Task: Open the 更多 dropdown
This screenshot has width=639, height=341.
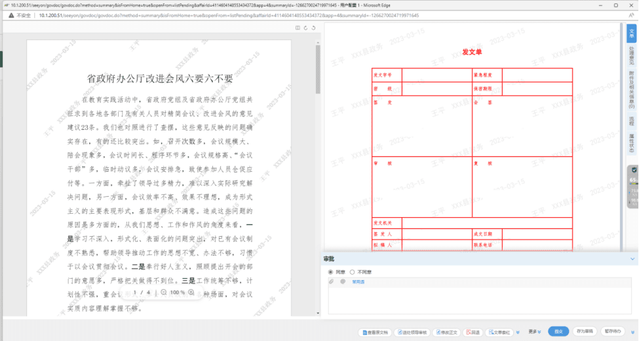Action: pos(535,332)
